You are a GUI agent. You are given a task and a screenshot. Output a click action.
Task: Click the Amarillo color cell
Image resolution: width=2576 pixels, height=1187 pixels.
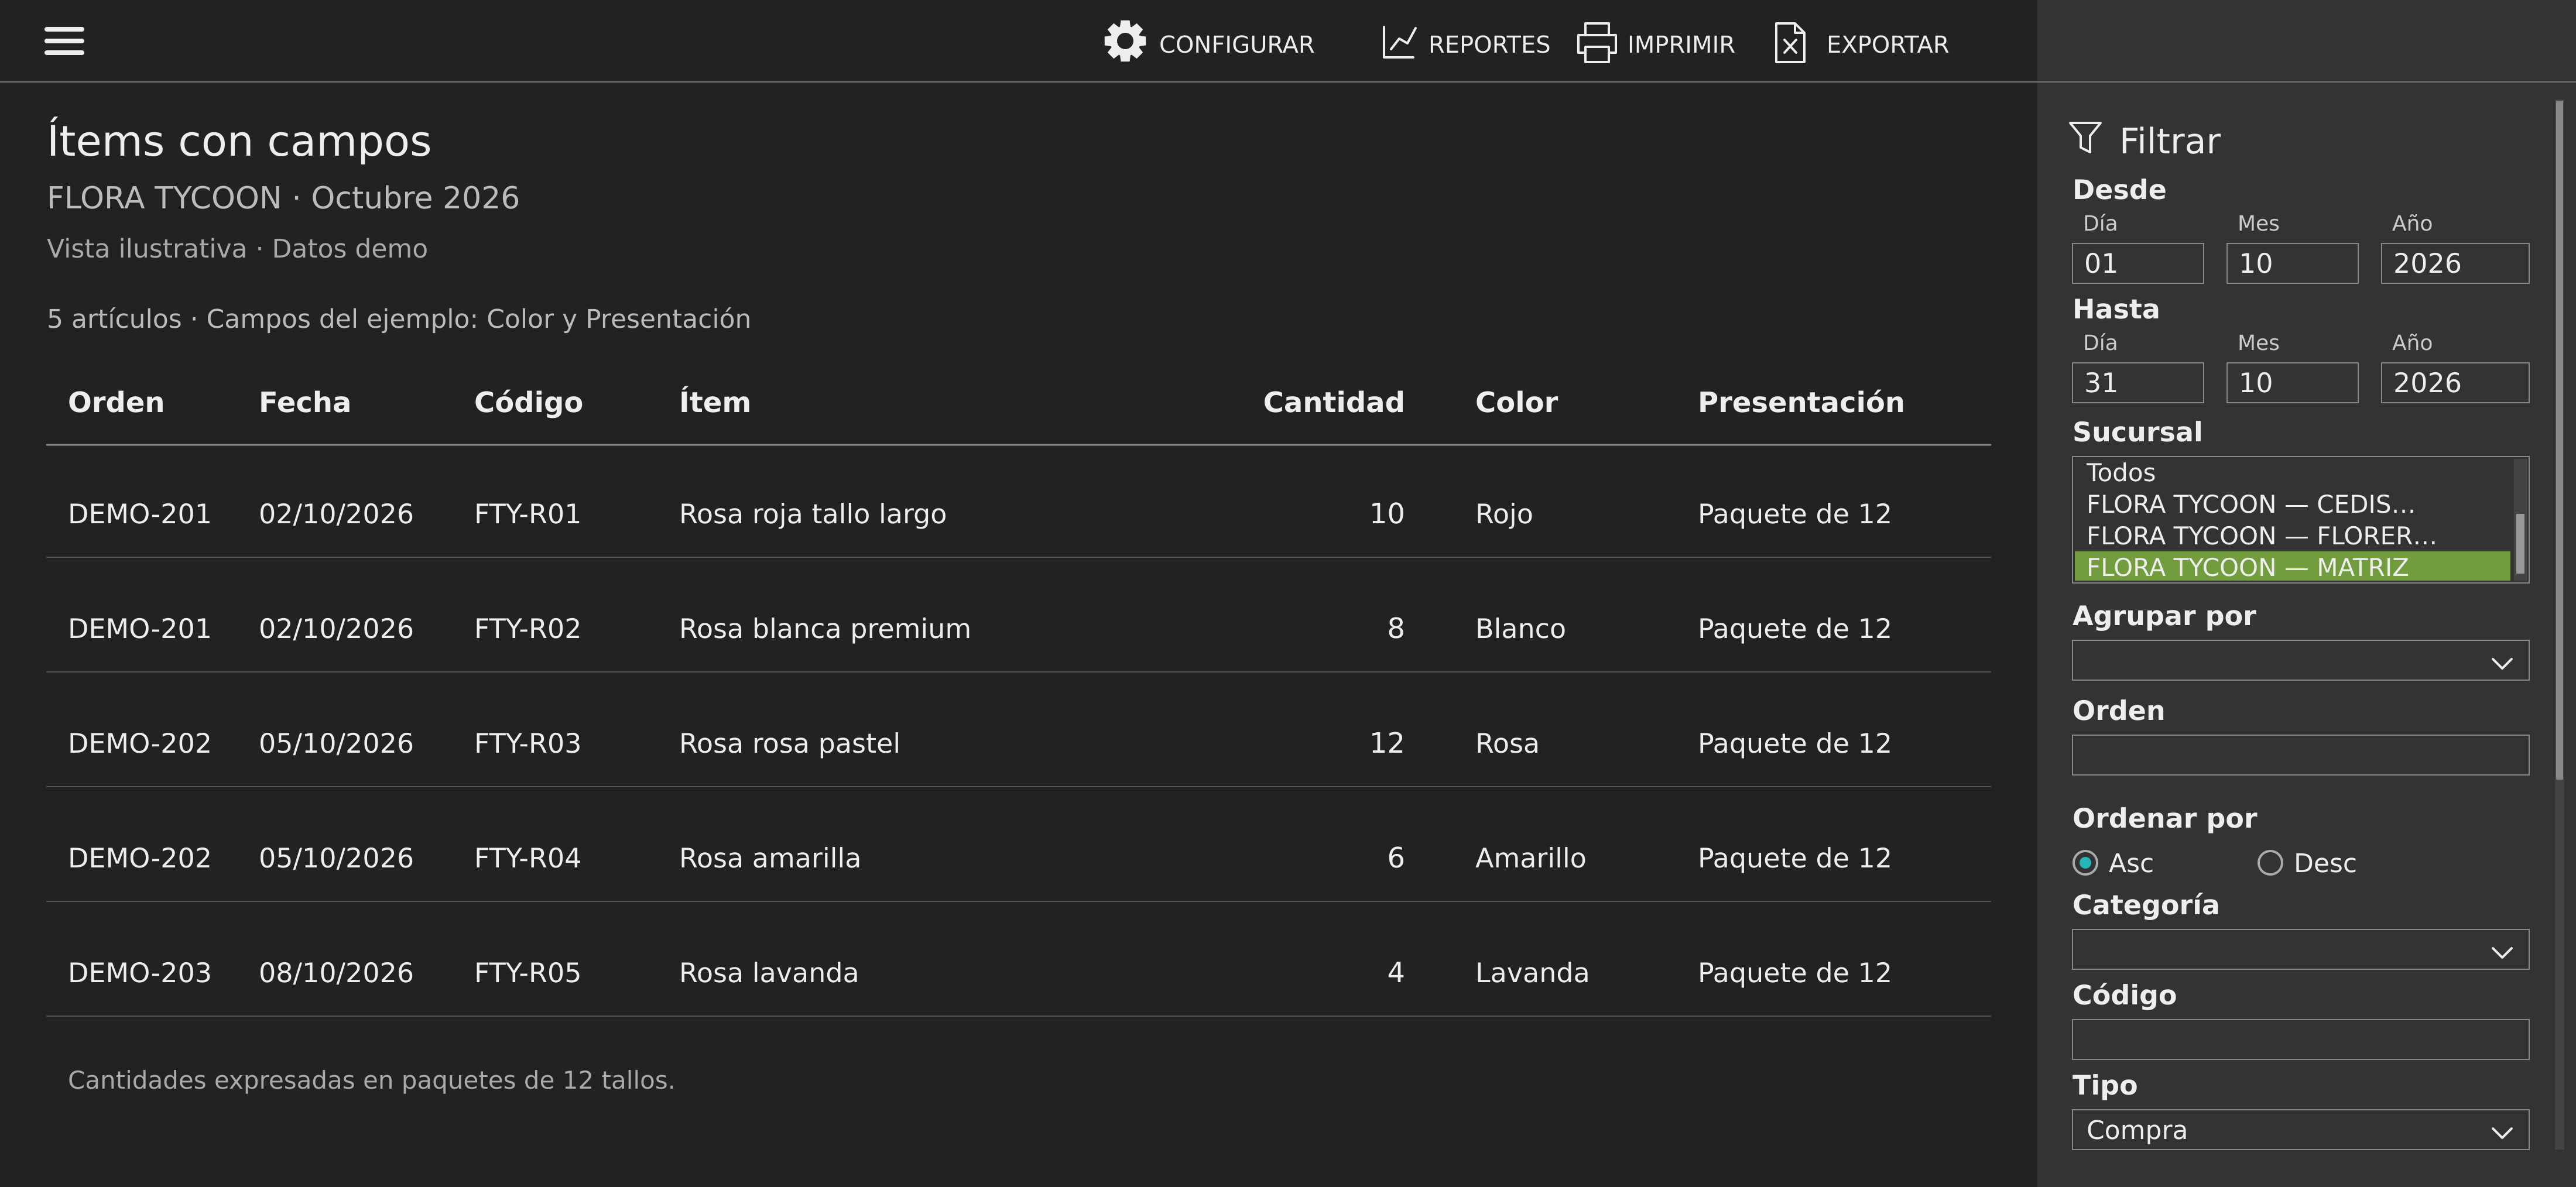(x=1530, y=858)
